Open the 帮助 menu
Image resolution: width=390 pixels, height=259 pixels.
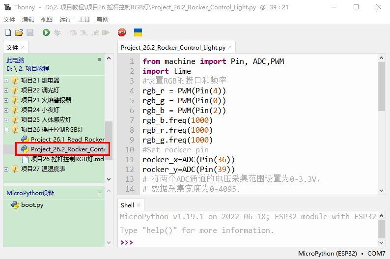coord(103,20)
